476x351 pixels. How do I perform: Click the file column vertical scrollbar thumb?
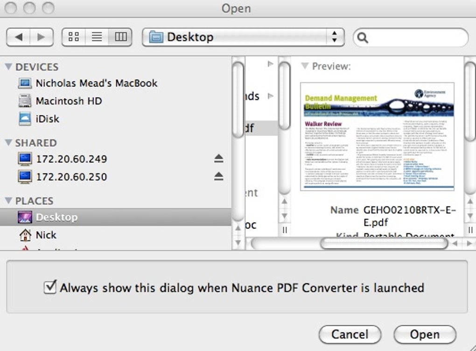[285, 96]
